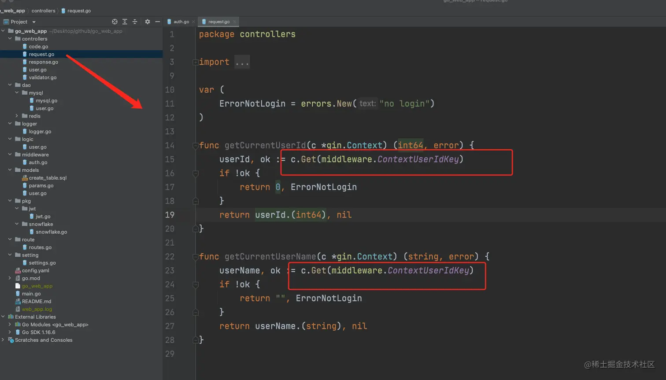
Task: Open validator.go file
Action: click(x=42, y=77)
